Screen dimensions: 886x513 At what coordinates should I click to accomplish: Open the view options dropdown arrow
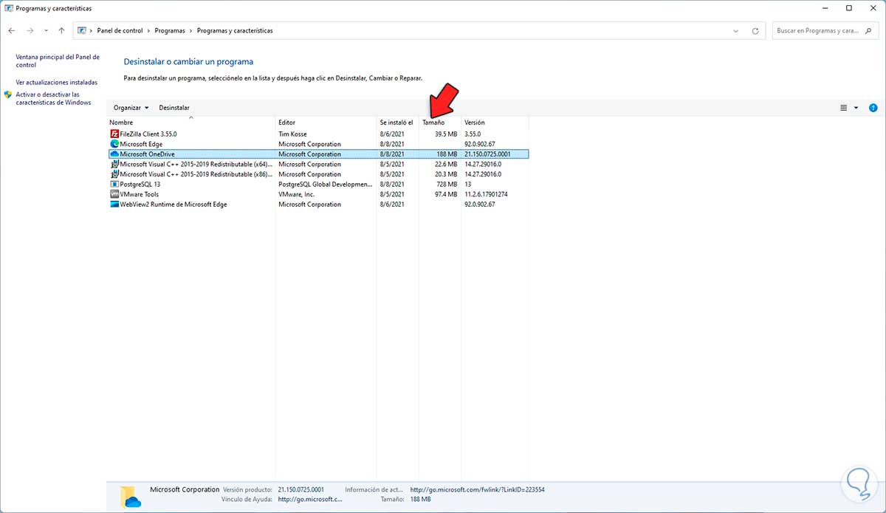point(856,108)
